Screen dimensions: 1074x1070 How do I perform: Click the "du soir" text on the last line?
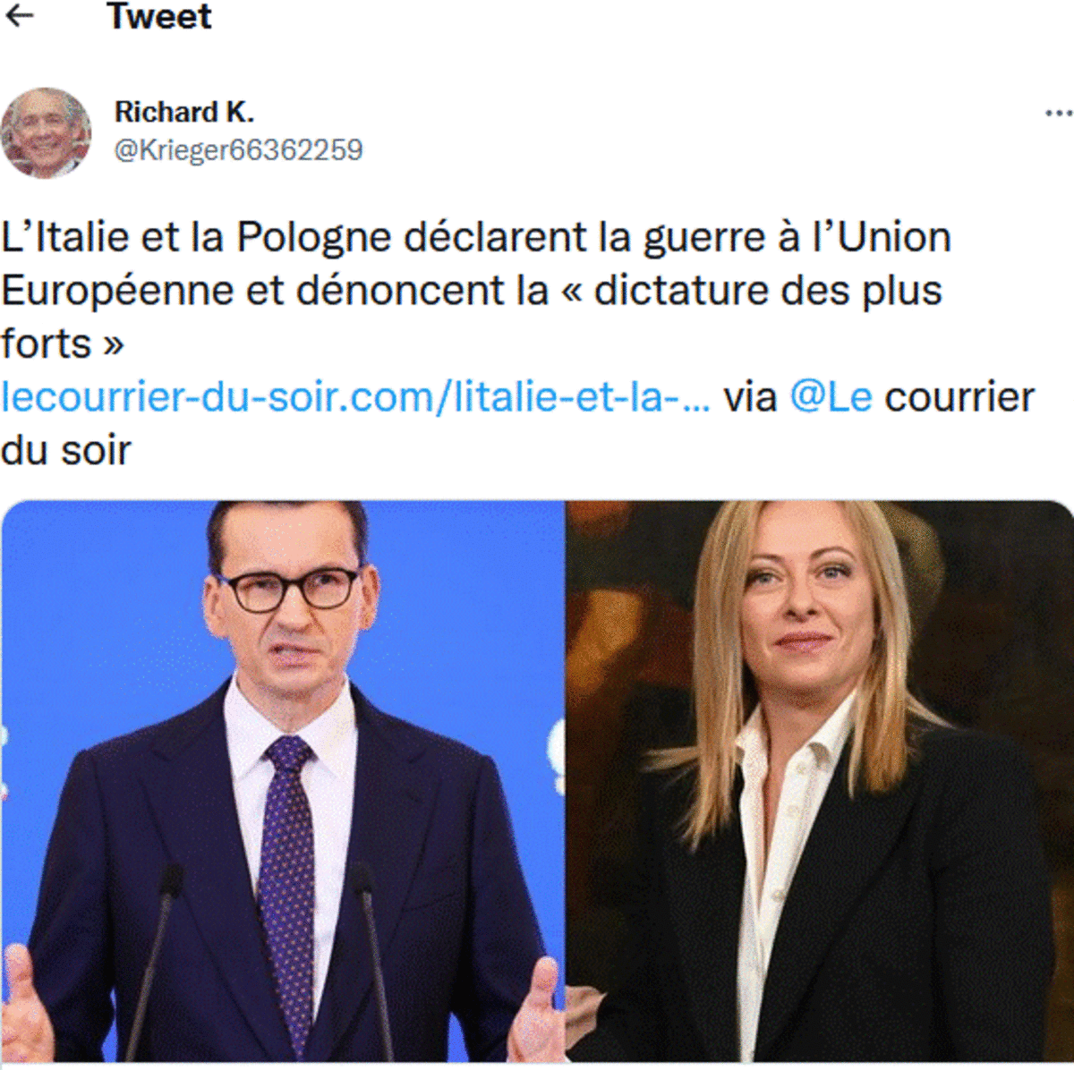(66, 450)
